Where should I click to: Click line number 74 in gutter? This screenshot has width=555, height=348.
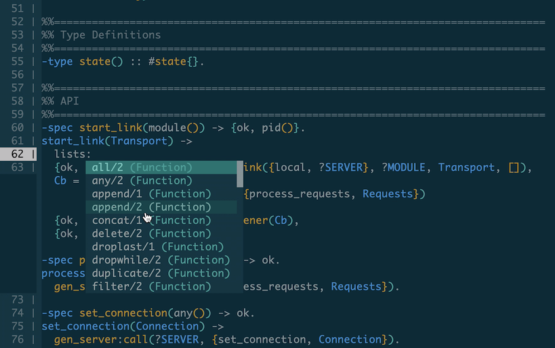(17, 313)
